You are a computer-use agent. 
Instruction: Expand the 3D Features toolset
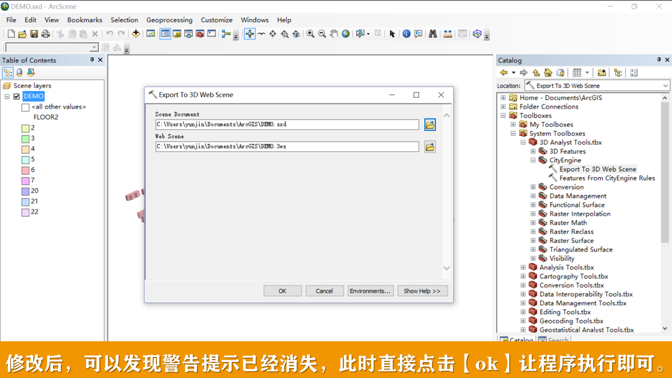click(533, 151)
